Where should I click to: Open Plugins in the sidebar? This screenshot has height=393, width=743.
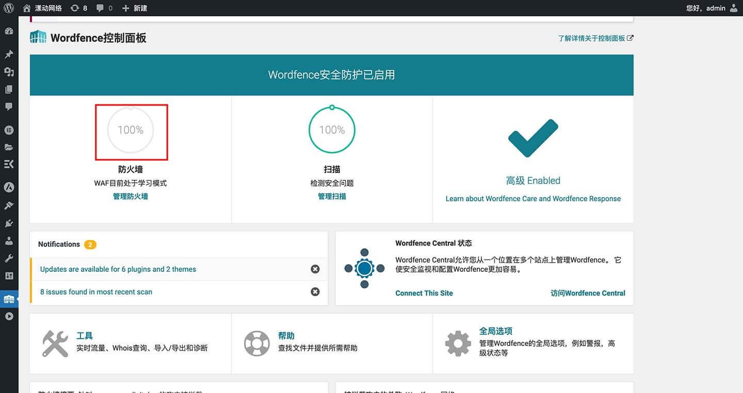9,223
